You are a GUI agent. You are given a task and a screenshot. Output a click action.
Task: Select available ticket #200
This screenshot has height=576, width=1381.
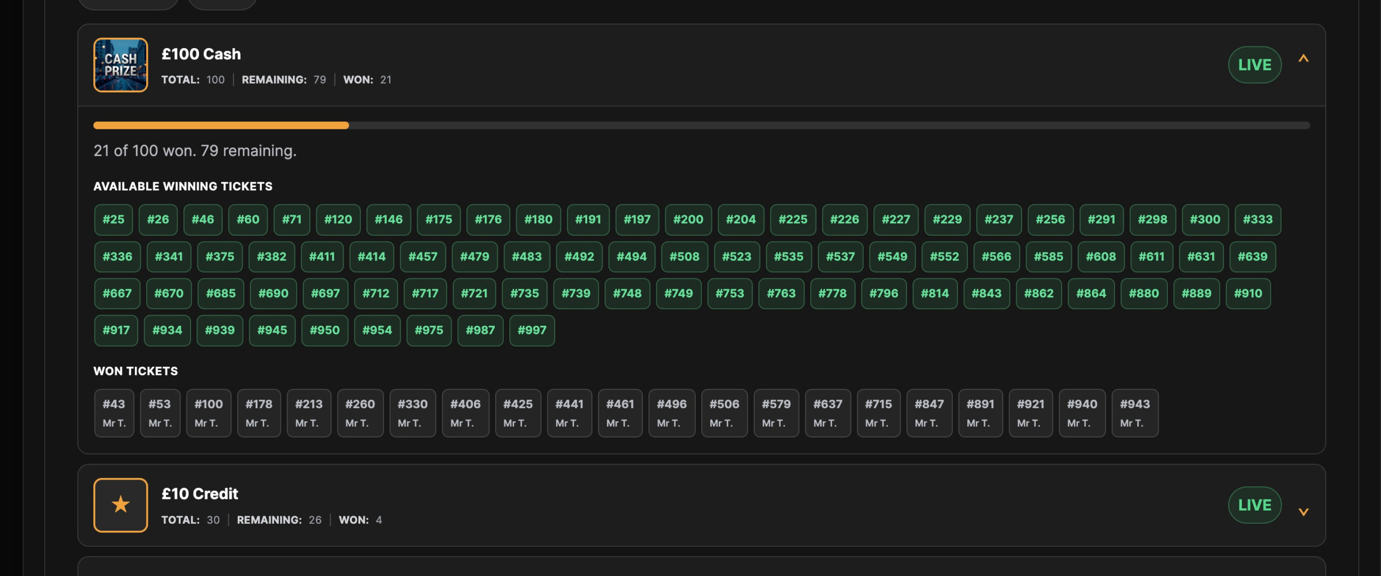pos(688,220)
